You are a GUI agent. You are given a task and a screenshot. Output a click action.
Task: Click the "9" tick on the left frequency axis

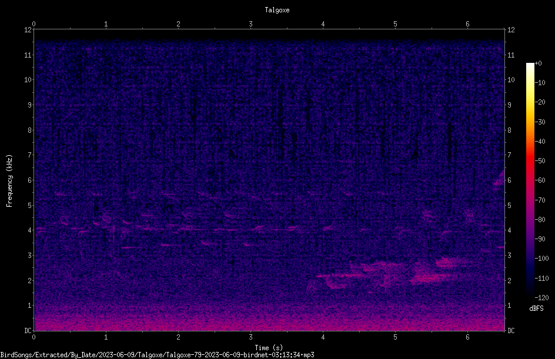click(x=29, y=105)
